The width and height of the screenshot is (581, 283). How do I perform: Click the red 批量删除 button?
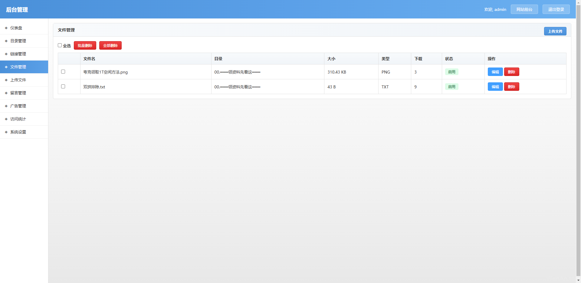coord(85,45)
